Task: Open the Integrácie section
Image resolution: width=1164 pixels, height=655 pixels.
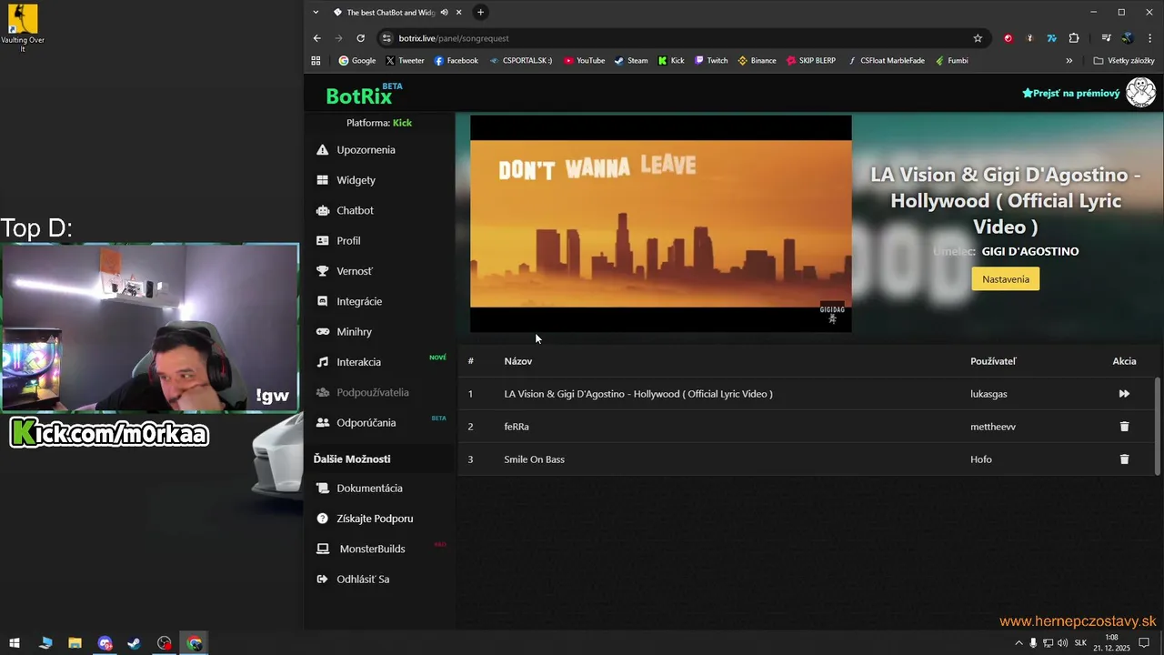Action: pos(359,301)
